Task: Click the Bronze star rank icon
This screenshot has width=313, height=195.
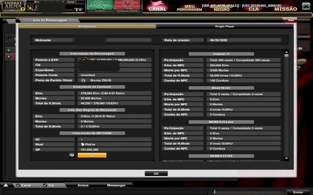Action: (x=83, y=80)
